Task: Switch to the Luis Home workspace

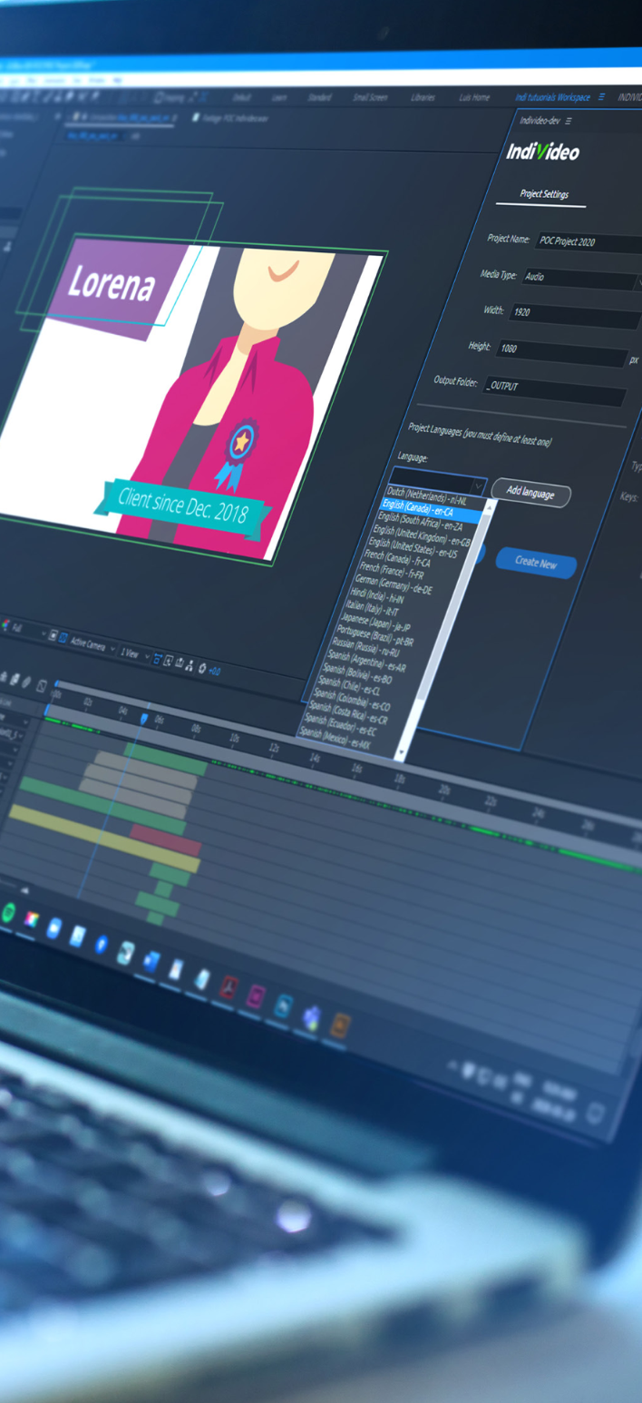Action: pyautogui.click(x=474, y=97)
